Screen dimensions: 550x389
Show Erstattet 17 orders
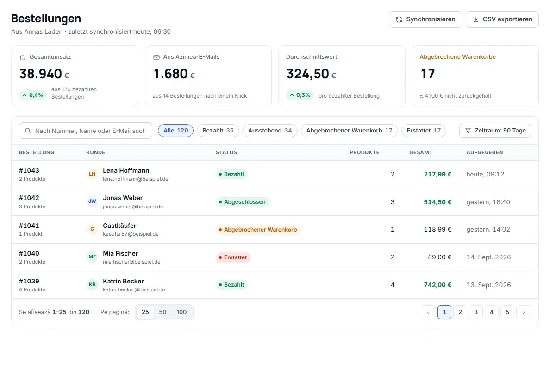tap(424, 131)
